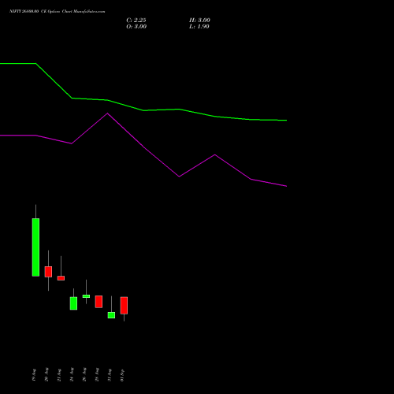Select the last red candle for 01 Sep
The width and height of the screenshot is (394, 394).
pyautogui.click(x=124, y=306)
